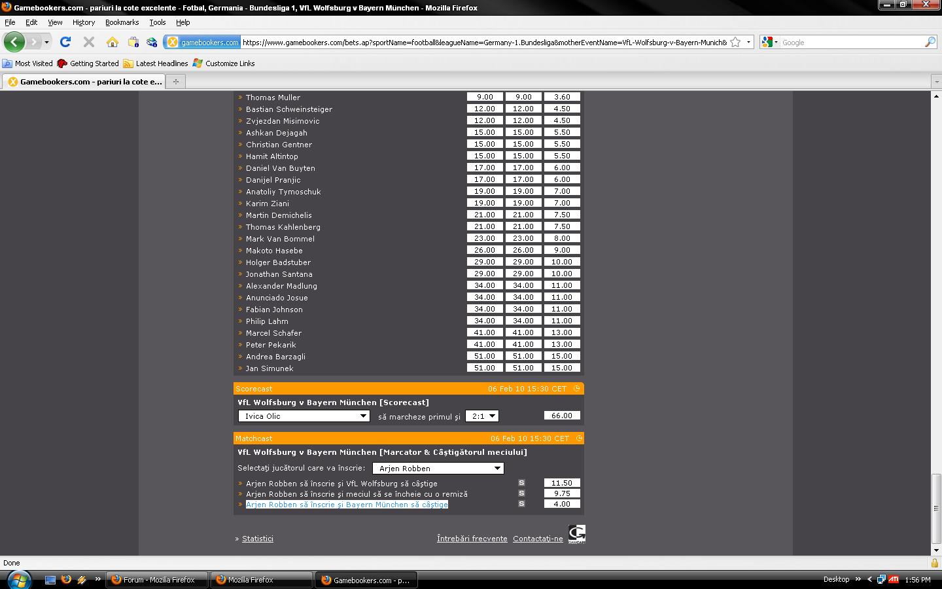
Task: Click the 66.00 scorecast odds
Action: [562, 416]
